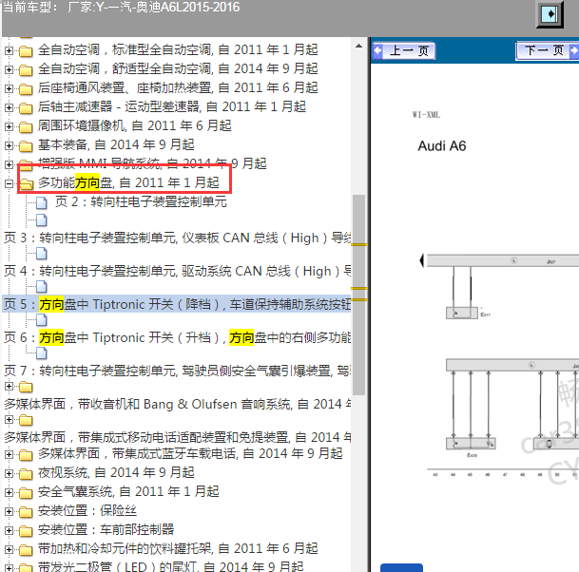Collapse the 多功能方向盘 folder node
The width and height of the screenshot is (579, 572).
pos(9,183)
